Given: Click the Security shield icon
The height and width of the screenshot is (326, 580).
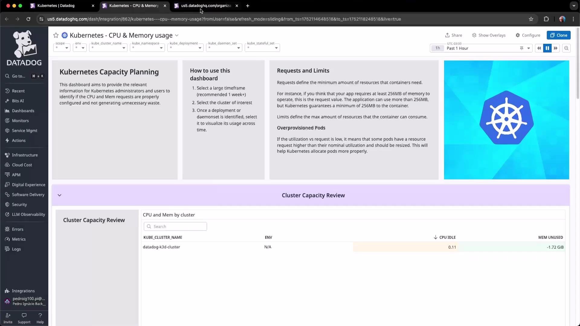Looking at the screenshot, I should 7,205.
